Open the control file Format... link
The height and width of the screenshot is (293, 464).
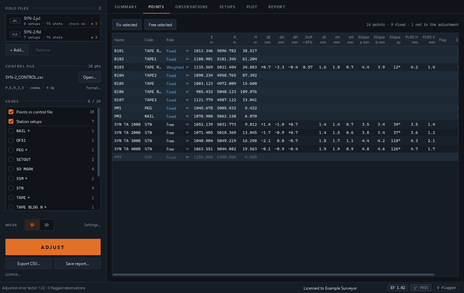(x=93, y=88)
